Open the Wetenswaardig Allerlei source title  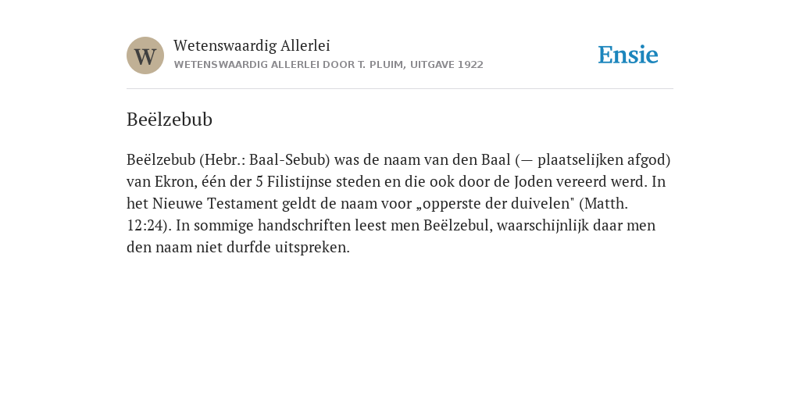pos(252,45)
